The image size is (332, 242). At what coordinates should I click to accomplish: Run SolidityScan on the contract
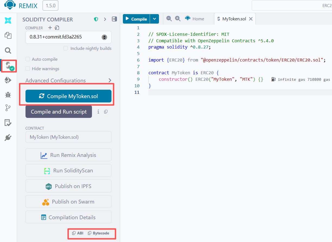coord(68,170)
